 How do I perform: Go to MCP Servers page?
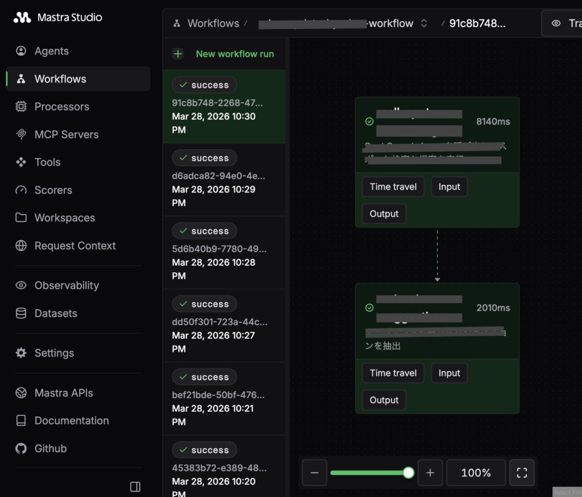(66, 135)
